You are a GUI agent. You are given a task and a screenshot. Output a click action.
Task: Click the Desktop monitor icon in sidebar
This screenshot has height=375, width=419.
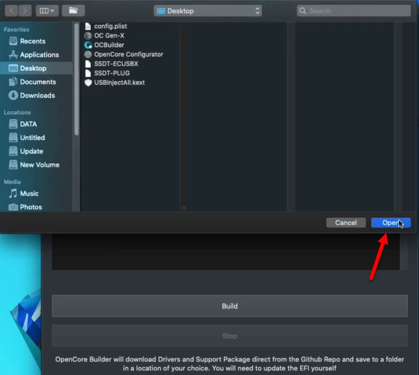13,68
